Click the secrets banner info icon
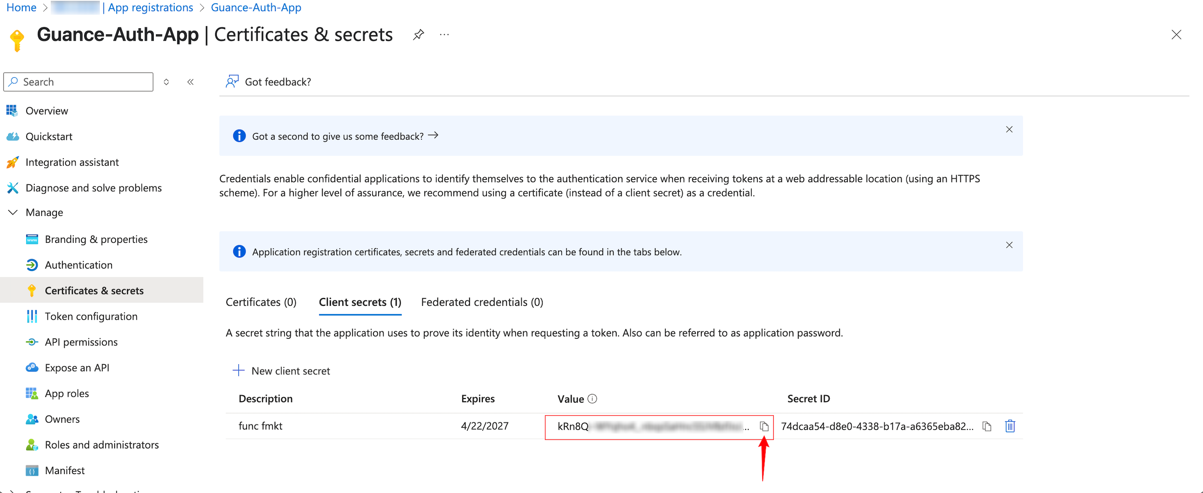Image resolution: width=1203 pixels, height=493 pixels. [x=239, y=251]
